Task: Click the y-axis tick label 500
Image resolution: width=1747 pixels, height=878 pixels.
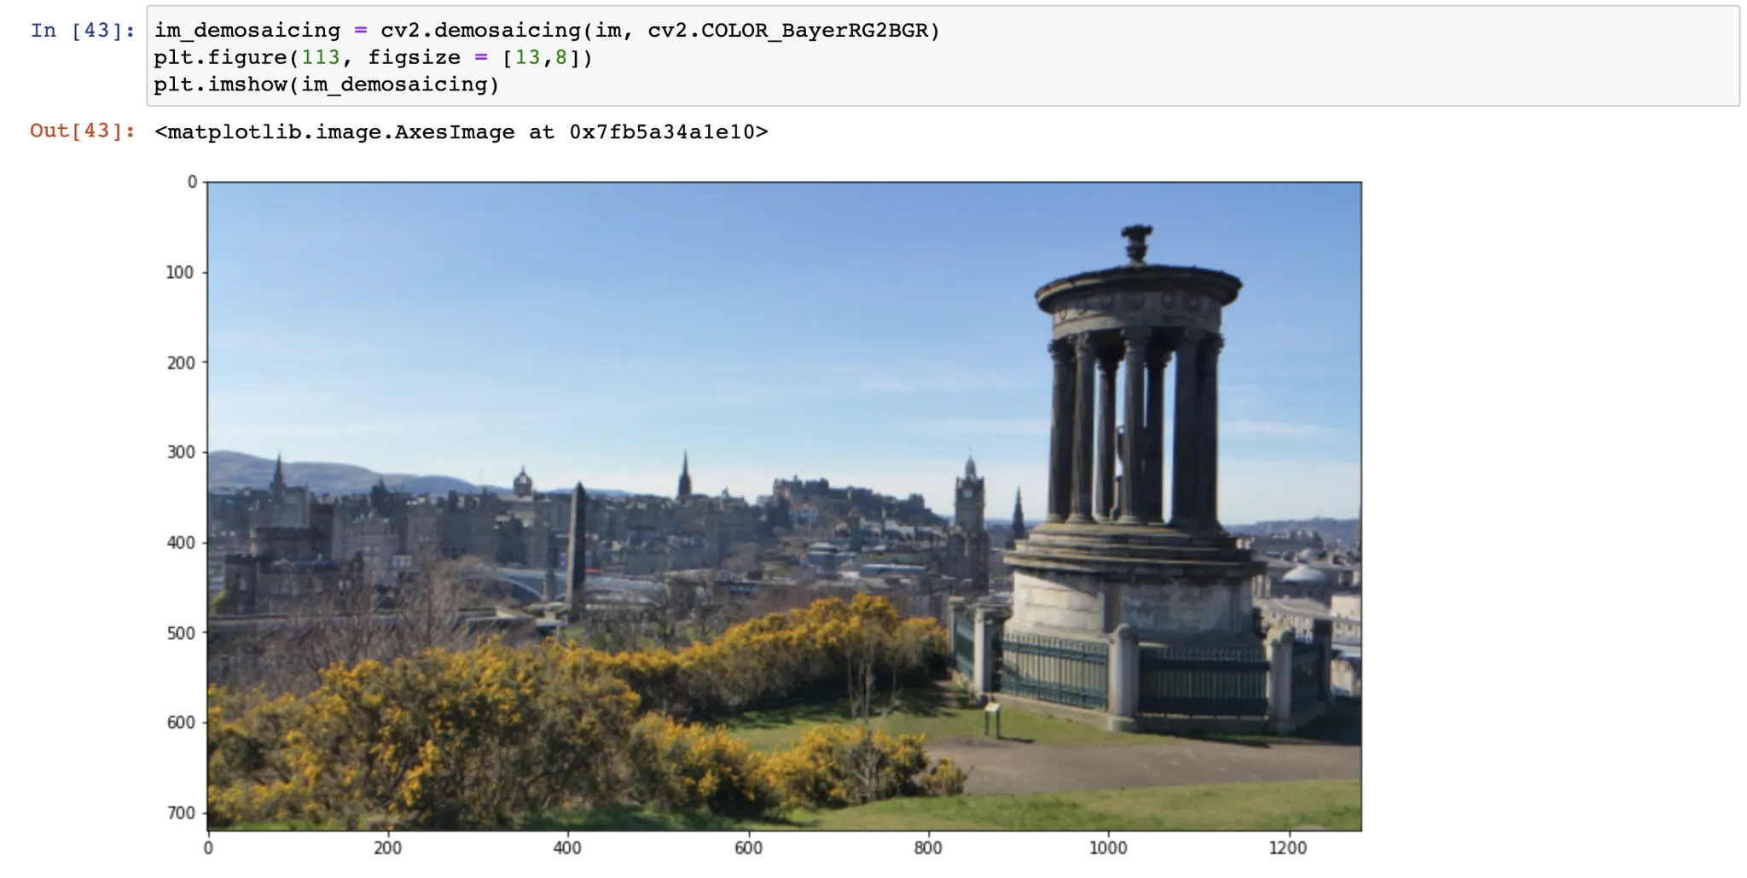Action: point(180,633)
